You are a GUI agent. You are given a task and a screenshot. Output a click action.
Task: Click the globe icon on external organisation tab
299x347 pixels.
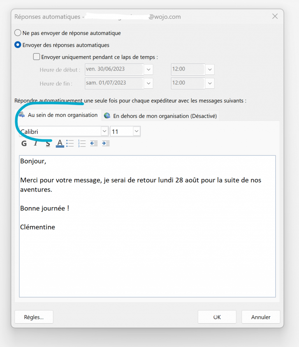[107, 116]
